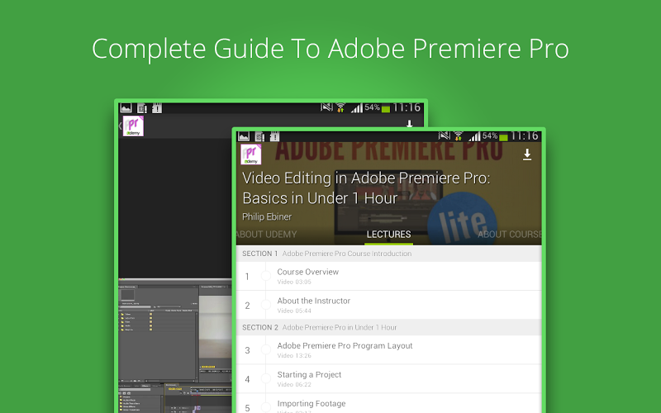Tap the picture notification icon in the front status bar
Viewport: 661px width, 413px height.
pyautogui.click(x=244, y=136)
